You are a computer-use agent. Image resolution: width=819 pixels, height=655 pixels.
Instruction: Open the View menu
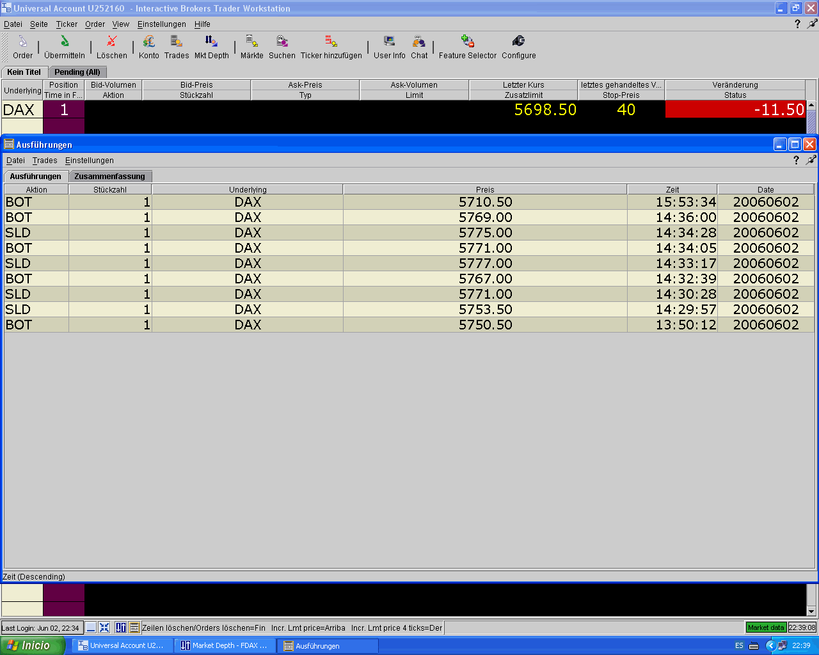[x=121, y=24]
